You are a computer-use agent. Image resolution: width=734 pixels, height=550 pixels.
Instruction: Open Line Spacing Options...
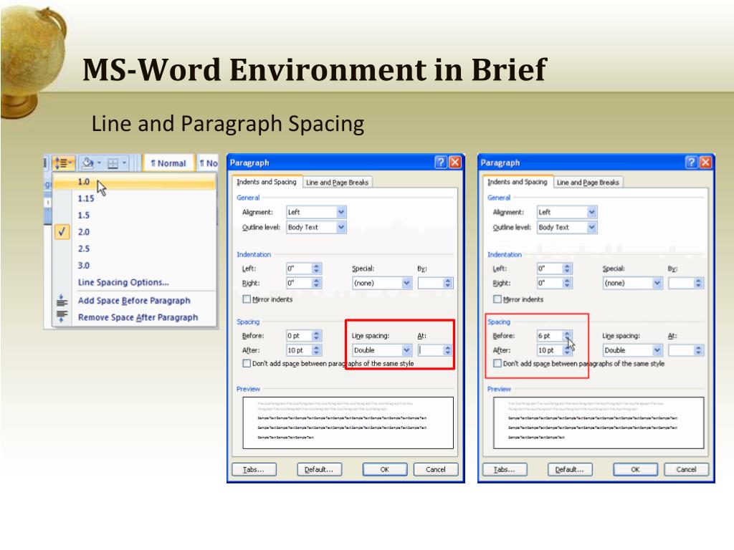click(x=134, y=282)
